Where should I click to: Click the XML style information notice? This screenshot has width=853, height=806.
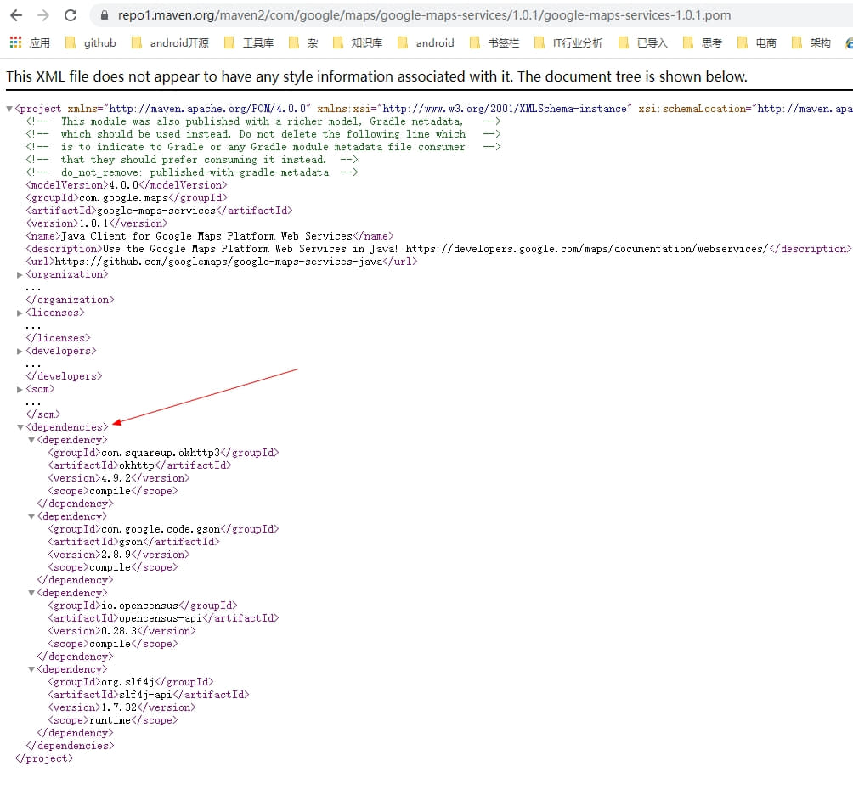[x=376, y=76]
